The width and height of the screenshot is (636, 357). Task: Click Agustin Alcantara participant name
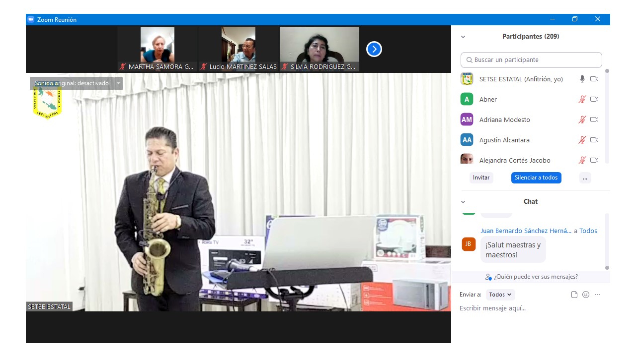point(504,140)
